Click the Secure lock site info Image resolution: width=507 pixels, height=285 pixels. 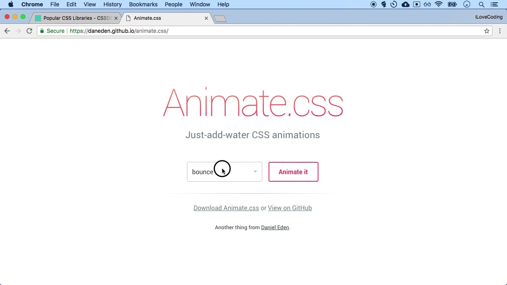click(52, 31)
